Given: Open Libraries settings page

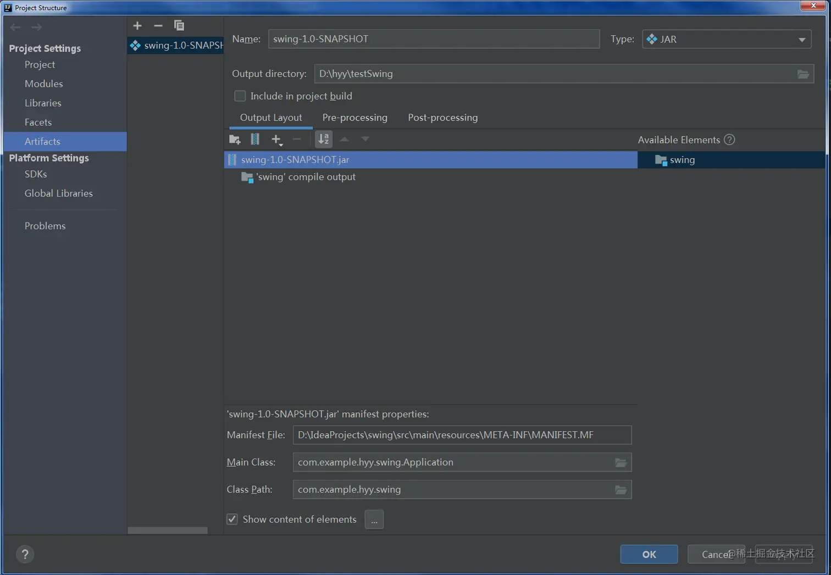Looking at the screenshot, I should (43, 103).
